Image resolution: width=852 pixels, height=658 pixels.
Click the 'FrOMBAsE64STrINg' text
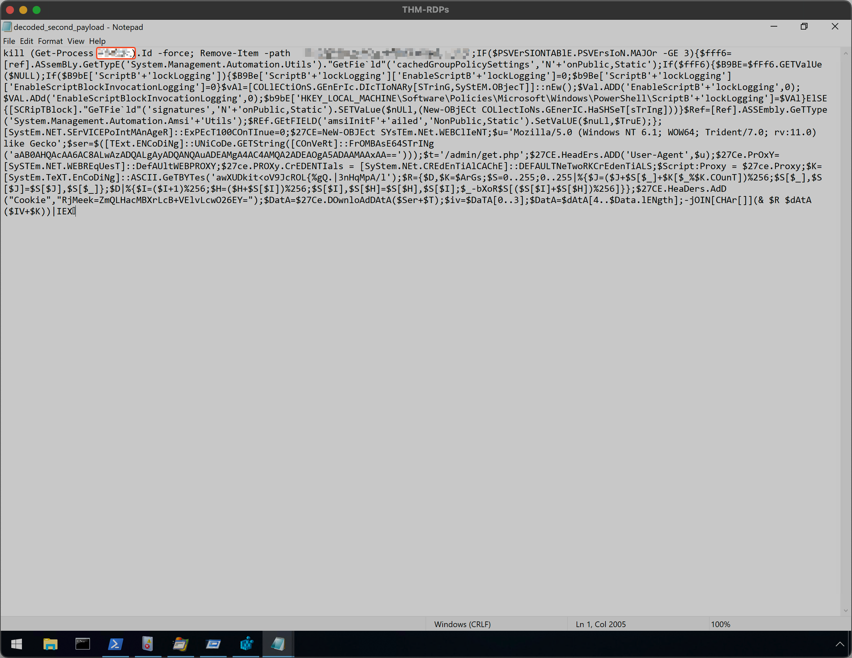tap(391, 144)
